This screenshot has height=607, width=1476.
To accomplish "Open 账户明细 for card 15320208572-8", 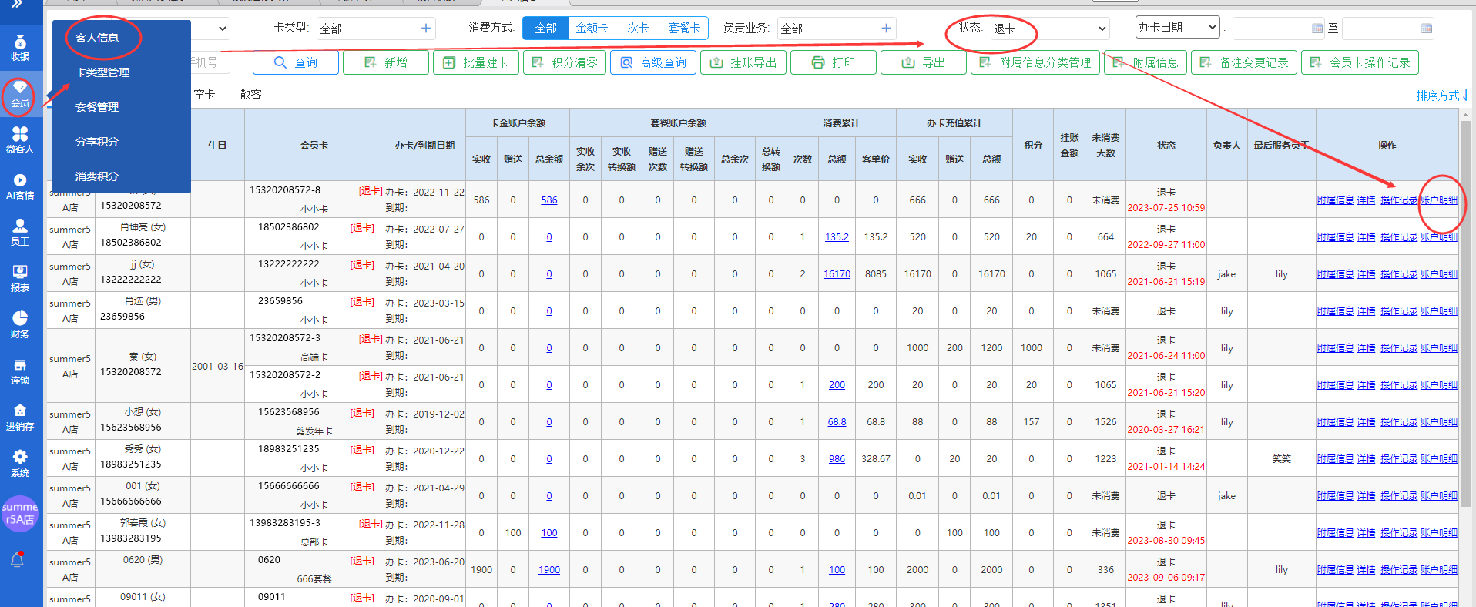I will (x=1438, y=200).
